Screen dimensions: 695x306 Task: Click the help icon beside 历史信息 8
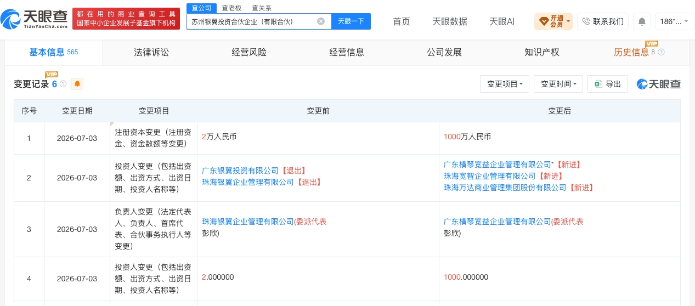tap(661, 52)
